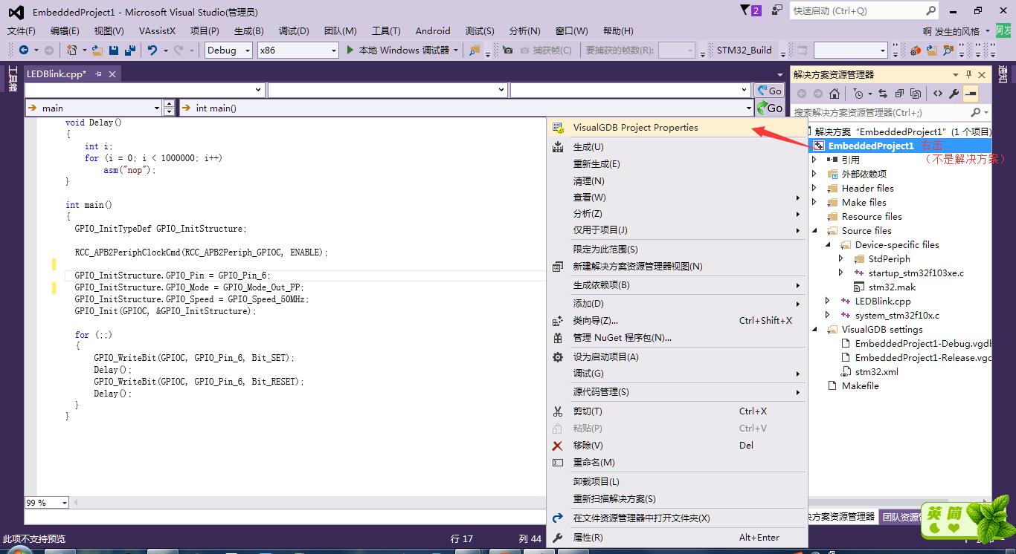Click the green Go button

[770, 108]
